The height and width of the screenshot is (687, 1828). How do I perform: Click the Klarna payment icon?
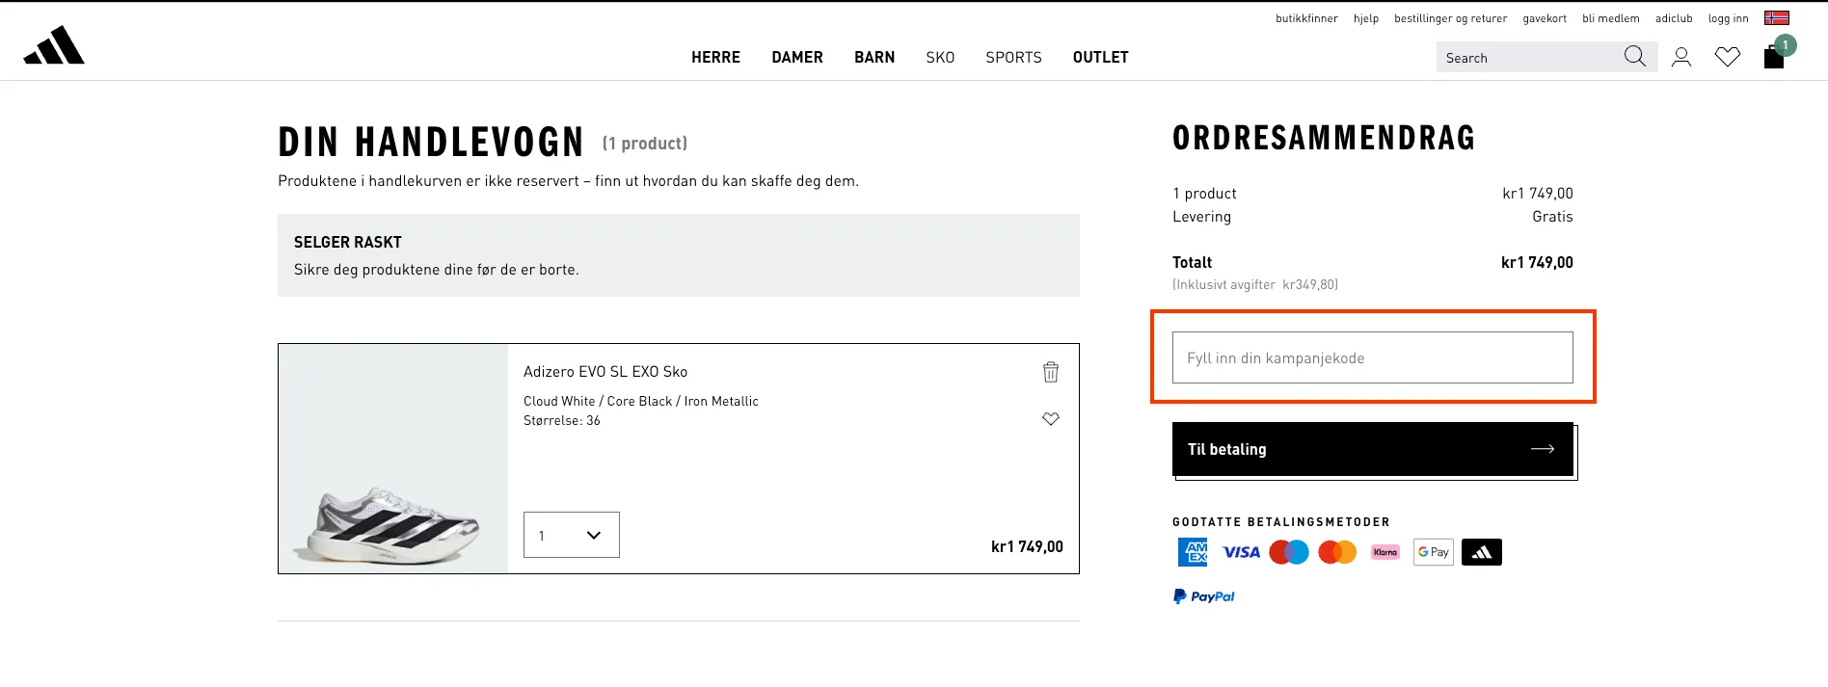(x=1384, y=551)
